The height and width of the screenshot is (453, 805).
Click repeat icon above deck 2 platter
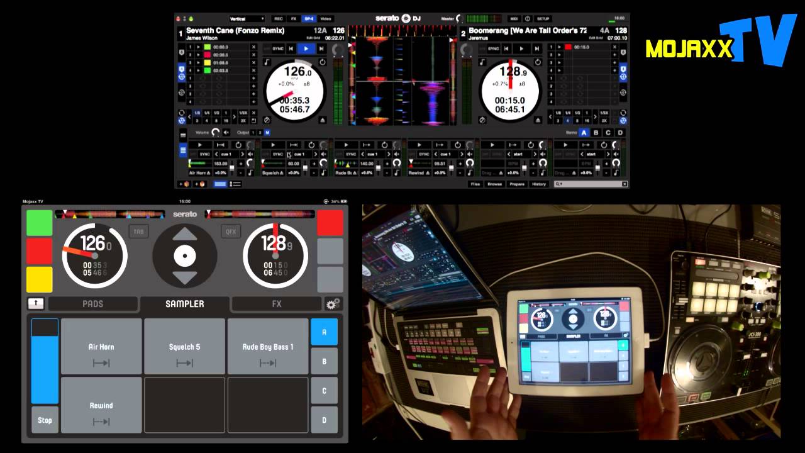point(538,62)
